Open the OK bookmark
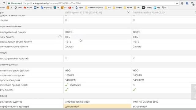 point(9,8)
